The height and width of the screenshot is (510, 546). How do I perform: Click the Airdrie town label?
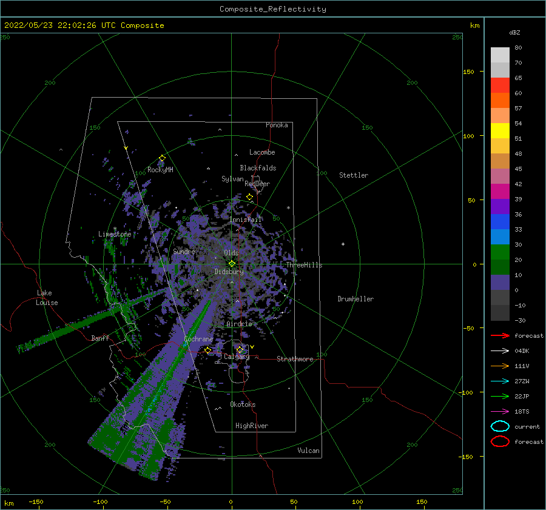click(x=239, y=324)
